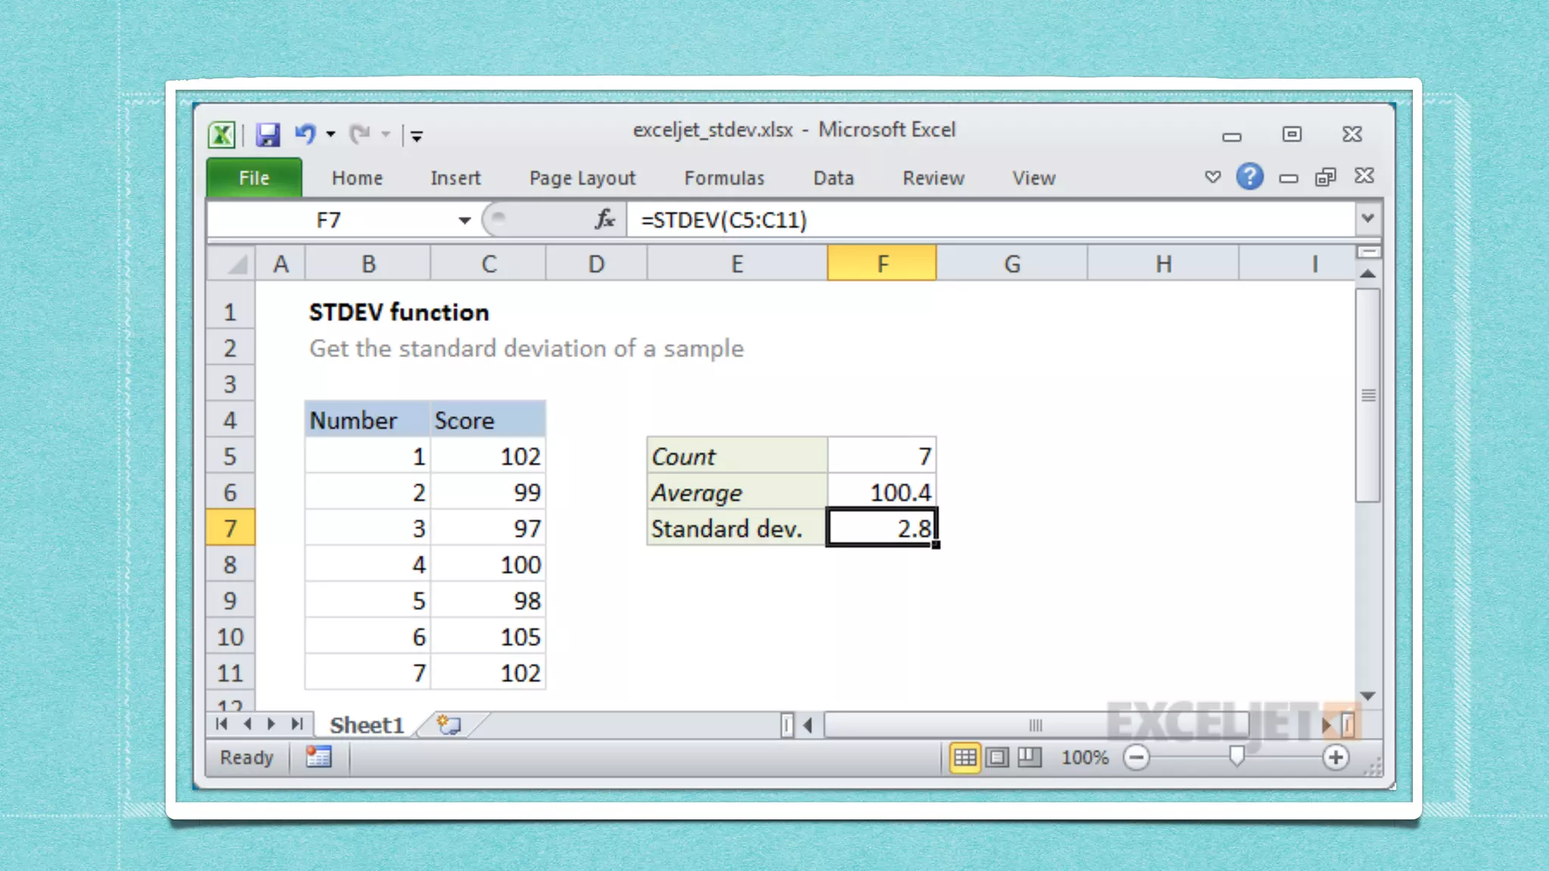
Task: Switch to Normal view in status bar
Action: click(x=965, y=758)
